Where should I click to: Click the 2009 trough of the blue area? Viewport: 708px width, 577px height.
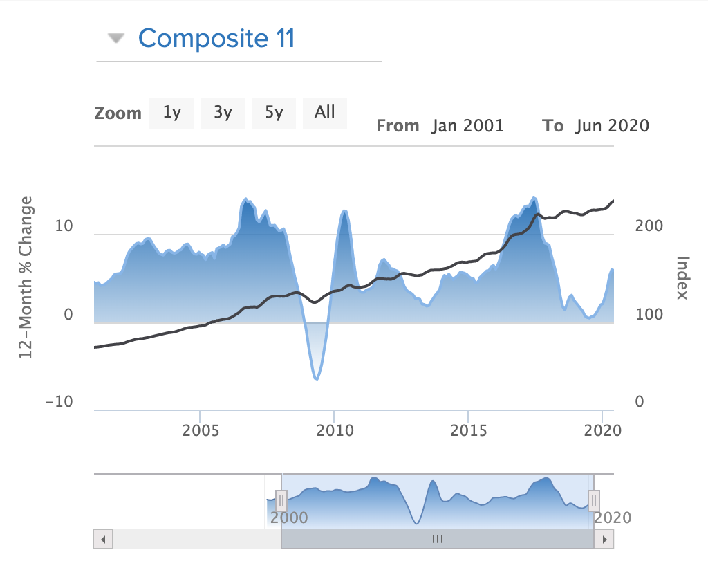pyautogui.click(x=316, y=378)
